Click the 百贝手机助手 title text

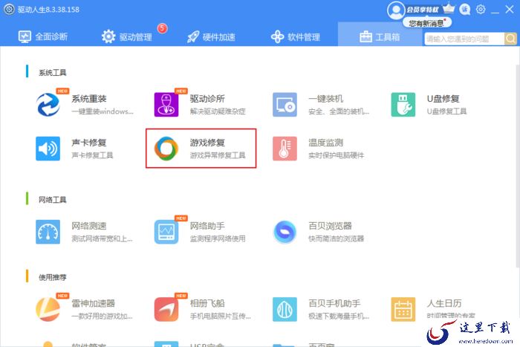pos(334,303)
